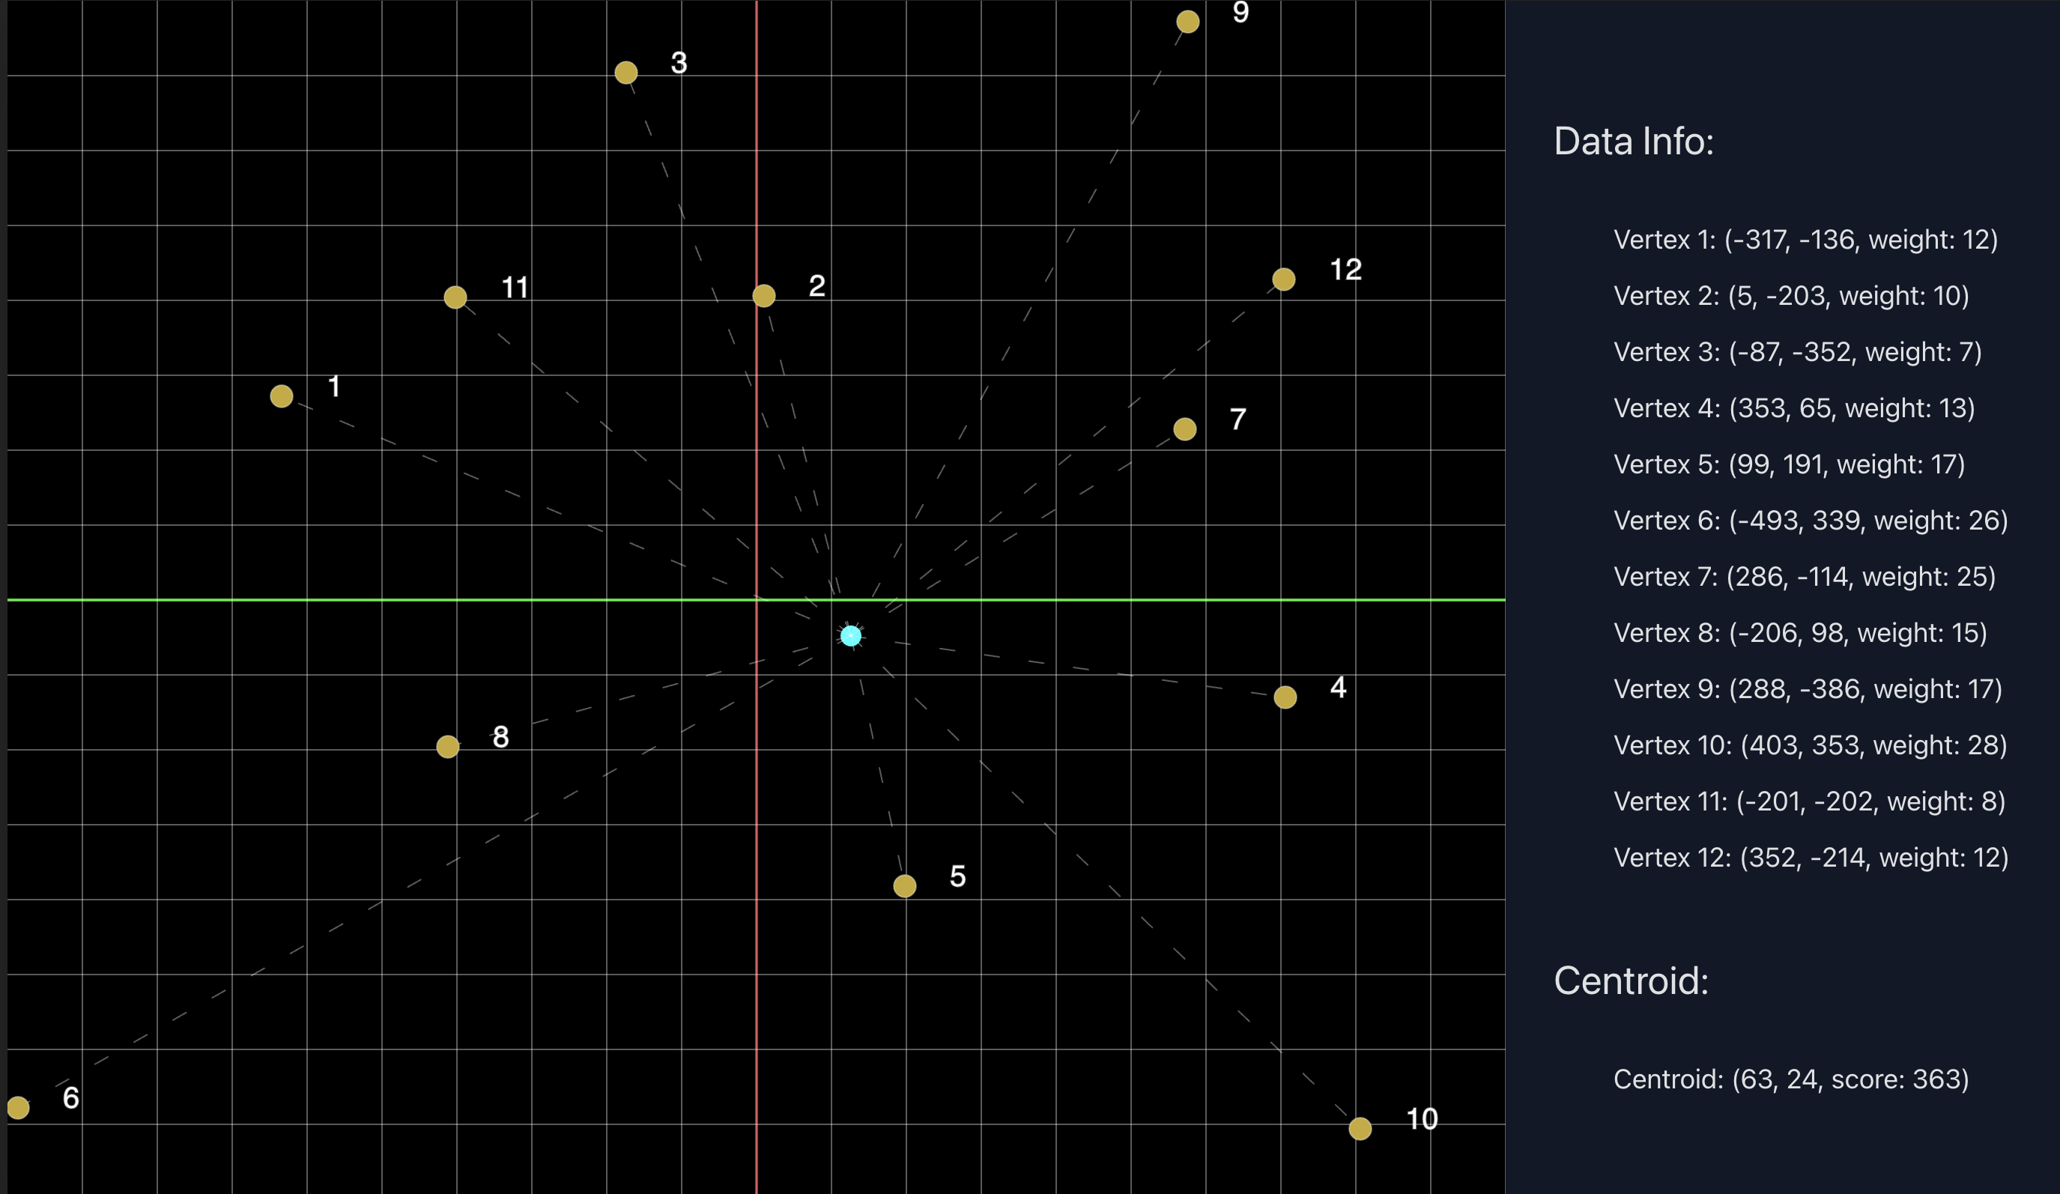Click the number label 12 beside its vertex
Screen dimensions: 2060x1194
tap(1345, 270)
